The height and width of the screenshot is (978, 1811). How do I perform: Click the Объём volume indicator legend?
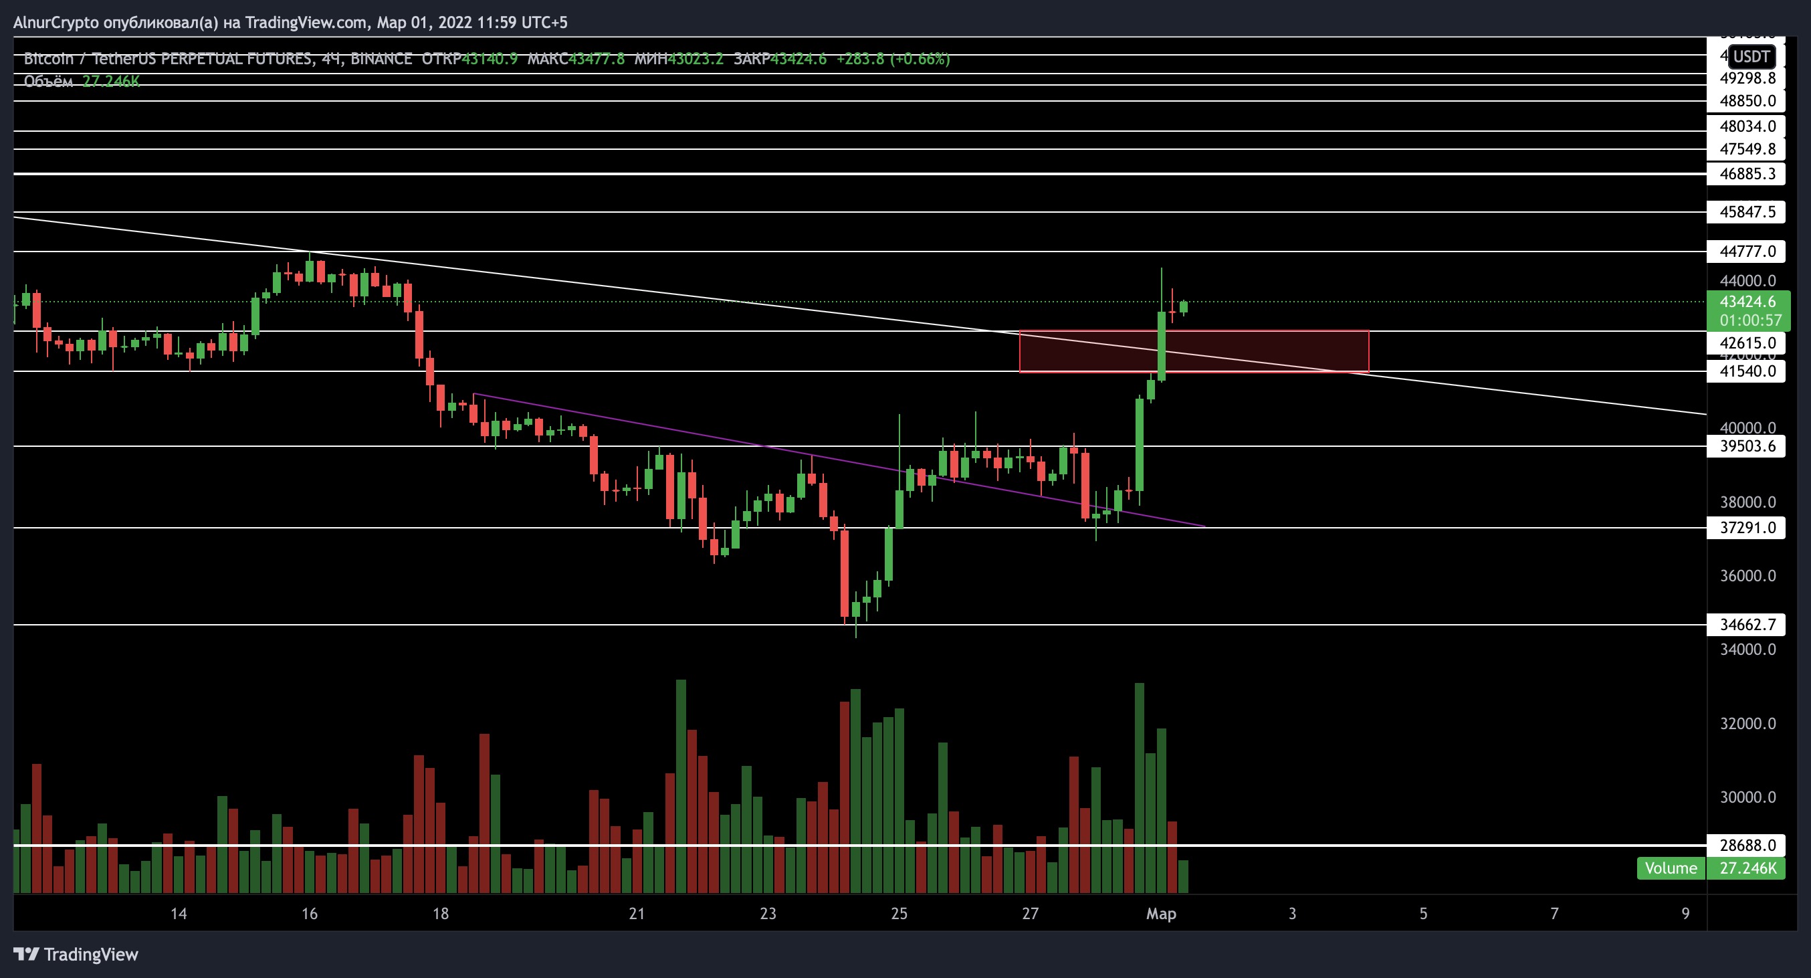tap(47, 82)
